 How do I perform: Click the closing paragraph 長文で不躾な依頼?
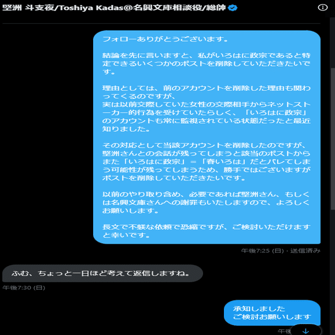coord(207,231)
